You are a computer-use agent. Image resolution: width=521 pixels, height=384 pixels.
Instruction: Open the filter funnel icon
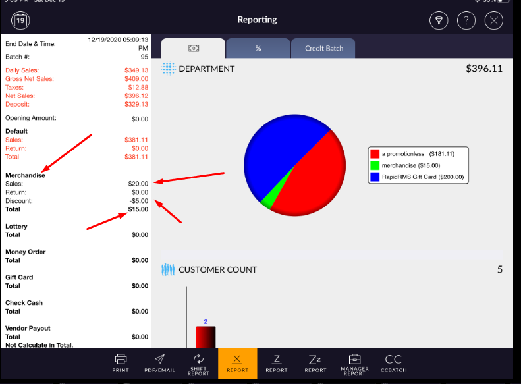pos(439,20)
